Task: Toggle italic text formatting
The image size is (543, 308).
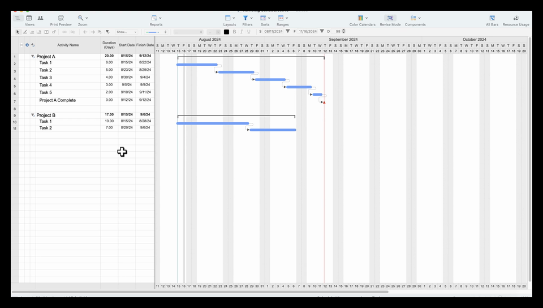Action: [242, 32]
